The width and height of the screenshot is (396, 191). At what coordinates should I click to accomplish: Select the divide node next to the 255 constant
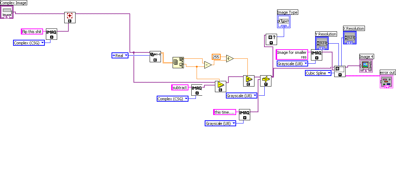coord(229,58)
